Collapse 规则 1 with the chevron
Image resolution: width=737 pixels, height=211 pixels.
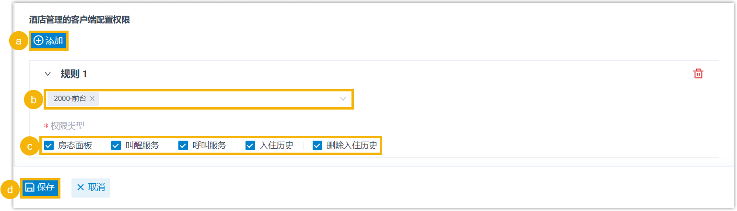point(47,74)
